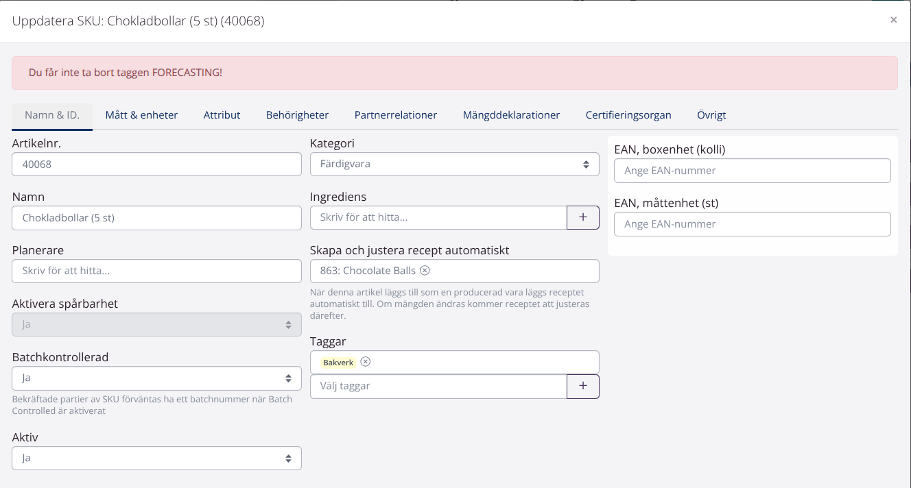
Task: Switch to the Certifieringsorgan tab
Action: pyautogui.click(x=628, y=115)
